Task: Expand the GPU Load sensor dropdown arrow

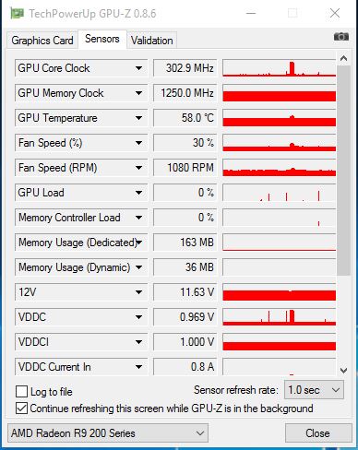Action: point(138,193)
